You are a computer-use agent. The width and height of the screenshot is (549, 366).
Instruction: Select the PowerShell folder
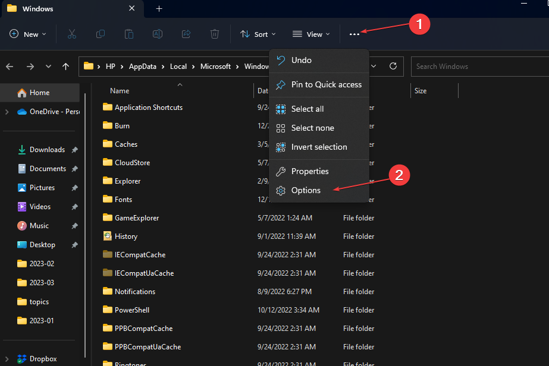tap(132, 310)
